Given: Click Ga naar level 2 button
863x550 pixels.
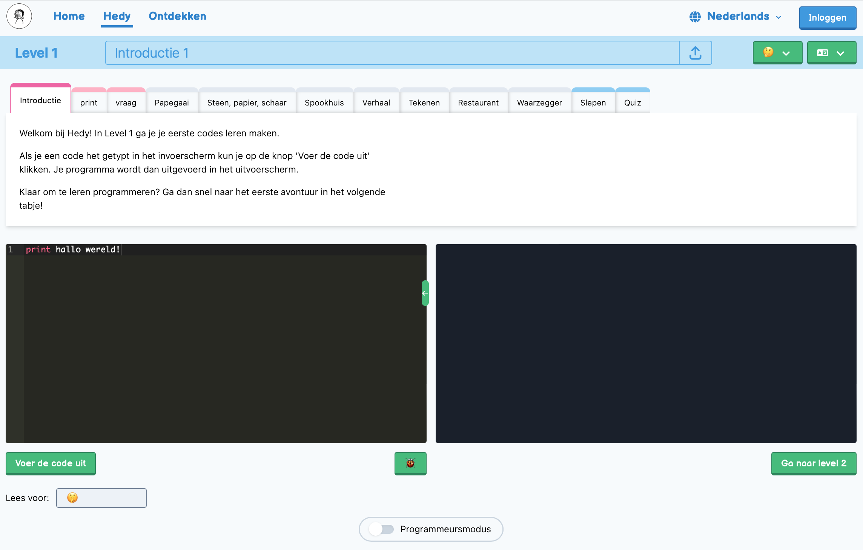Looking at the screenshot, I should click(814, 463).
